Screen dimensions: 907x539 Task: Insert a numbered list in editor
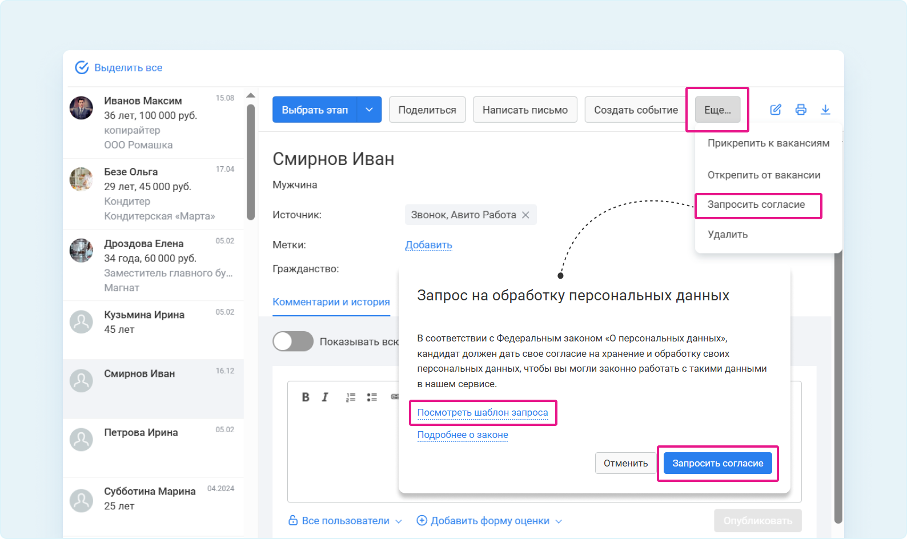tap(350, 397)
